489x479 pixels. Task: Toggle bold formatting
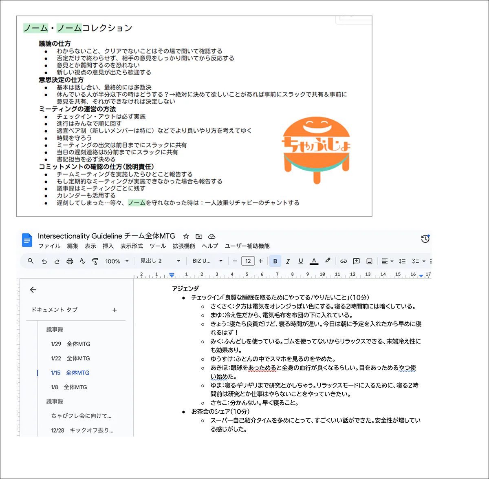coord(275,261)
